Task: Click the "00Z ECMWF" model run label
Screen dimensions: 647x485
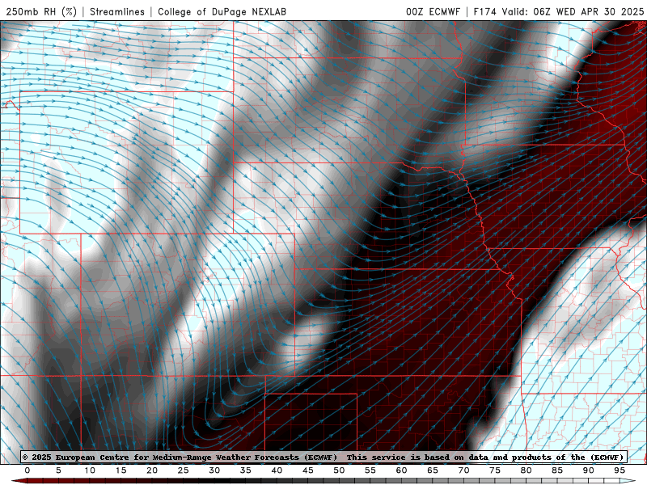Action: [433, 11]
